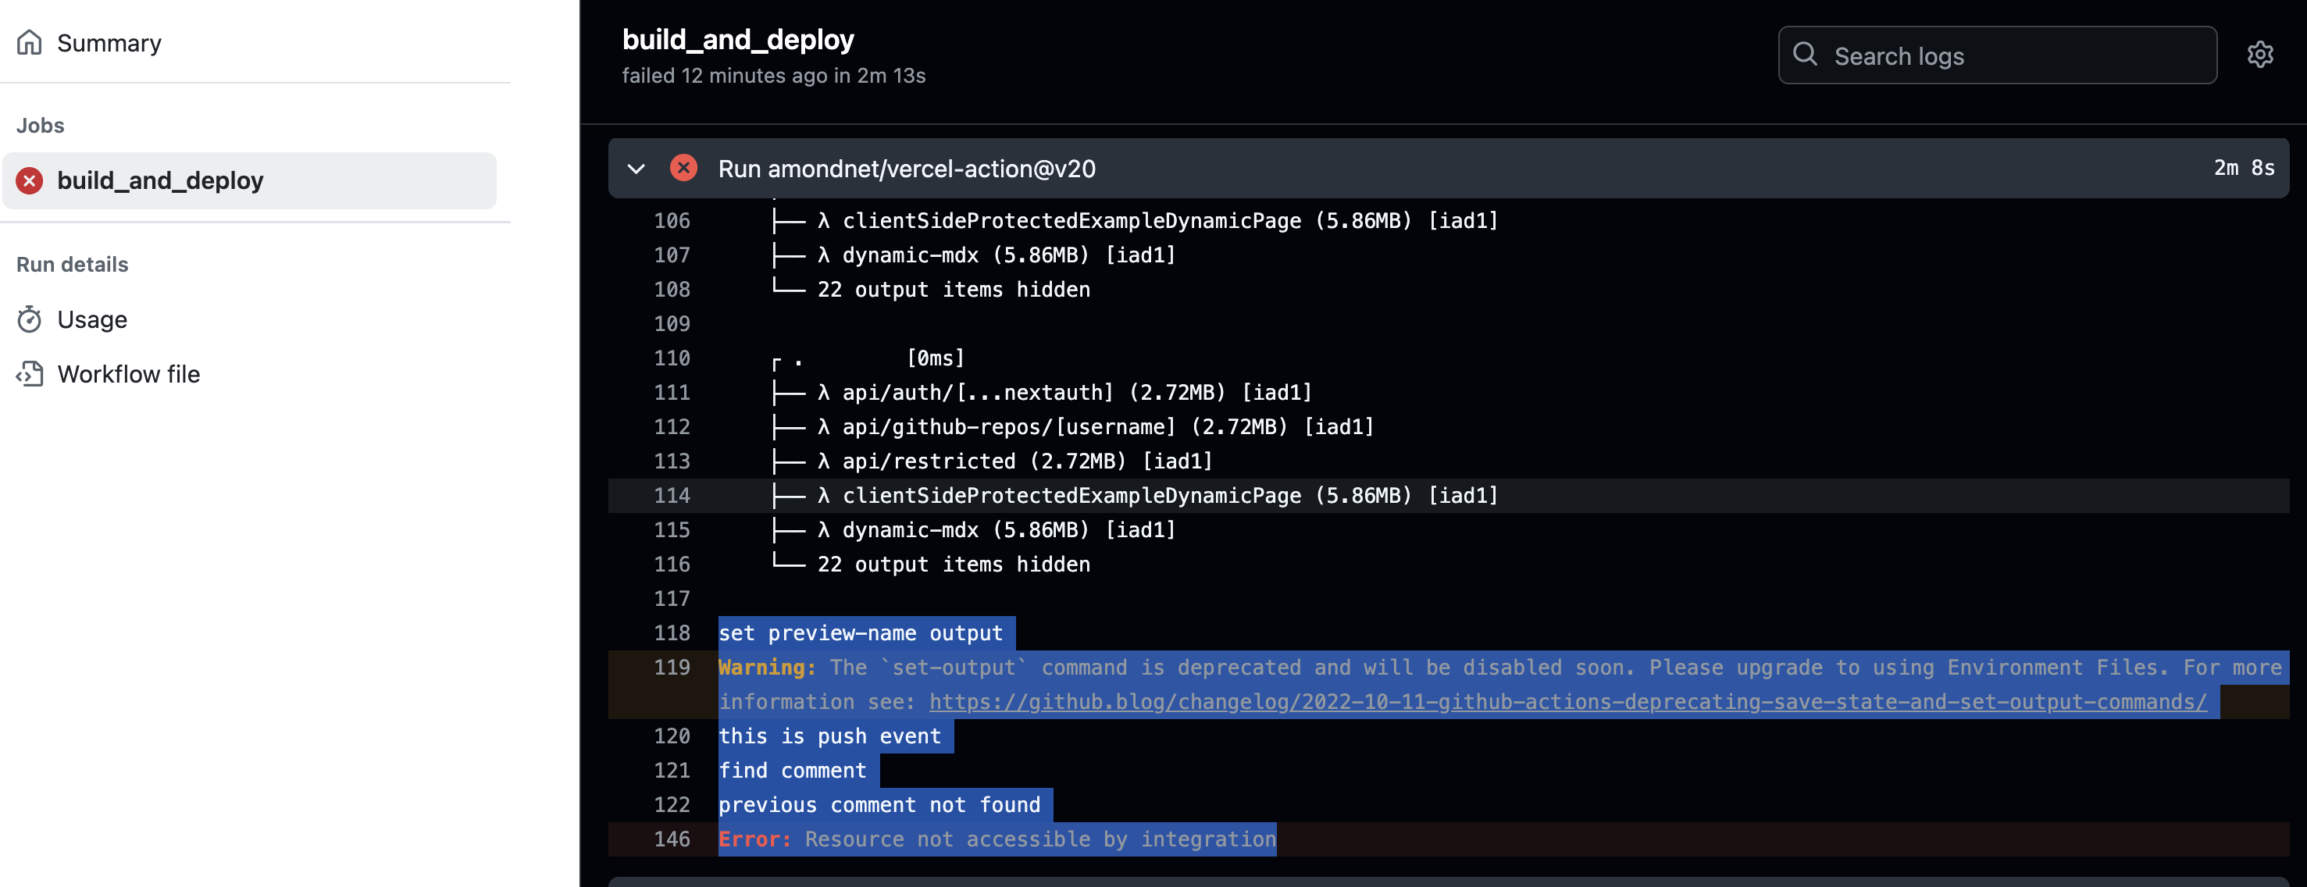Click the step title Run amondnet/vercel-action@v20

tap(906, 169)
